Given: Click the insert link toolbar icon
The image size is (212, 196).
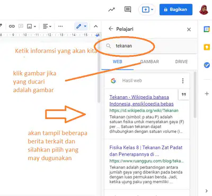Looking at the screenshot, I should 12,27.
